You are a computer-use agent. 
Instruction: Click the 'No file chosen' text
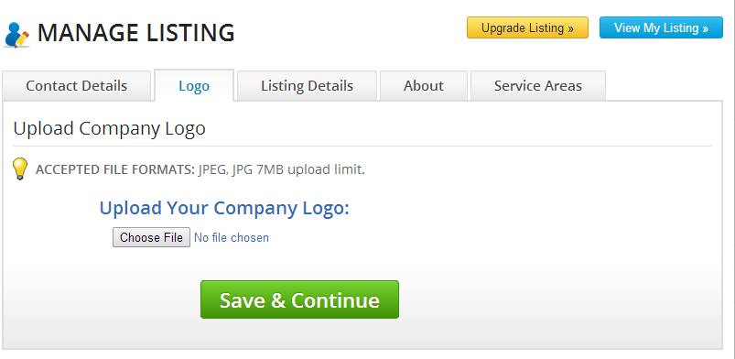(x=232, y=237)
